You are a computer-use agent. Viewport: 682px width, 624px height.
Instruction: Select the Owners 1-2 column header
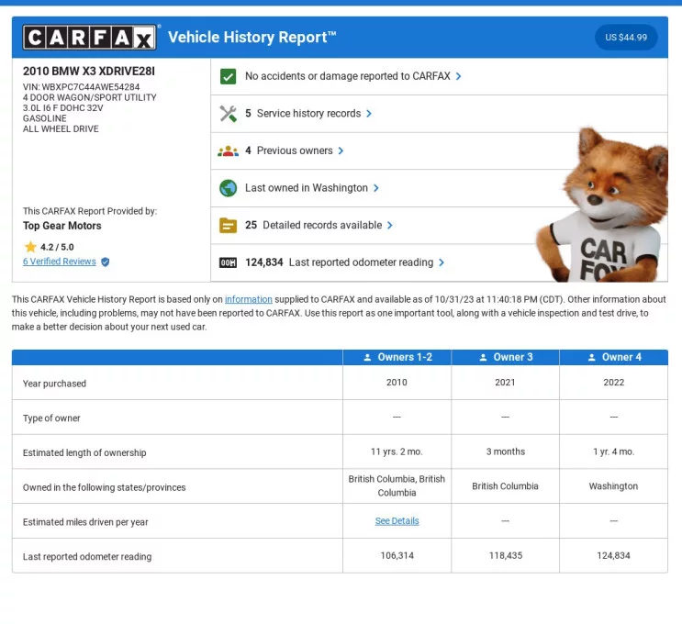397,357
